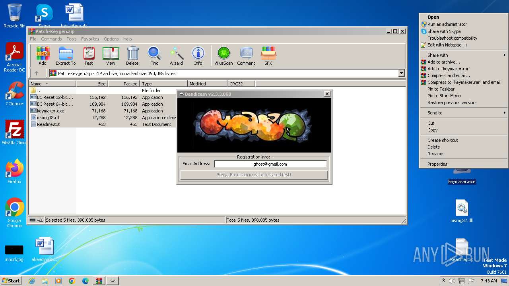Open the parent folder '..' row
Viewport: 509px width, 286px height.
[x=103, y=91]
